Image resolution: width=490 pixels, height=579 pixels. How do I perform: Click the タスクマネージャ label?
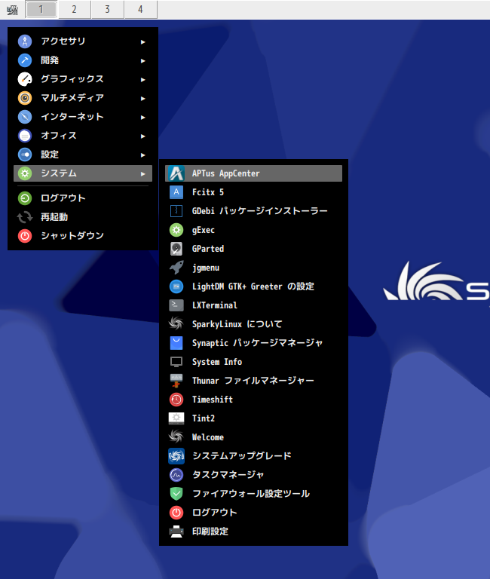point(228,475)
